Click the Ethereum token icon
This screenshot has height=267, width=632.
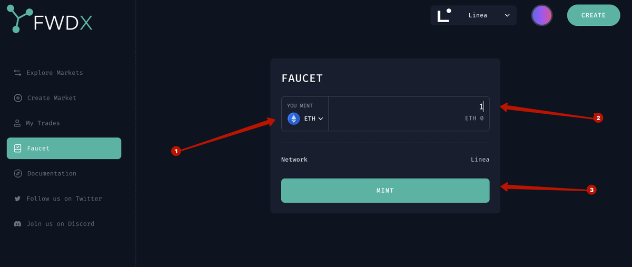293,118
